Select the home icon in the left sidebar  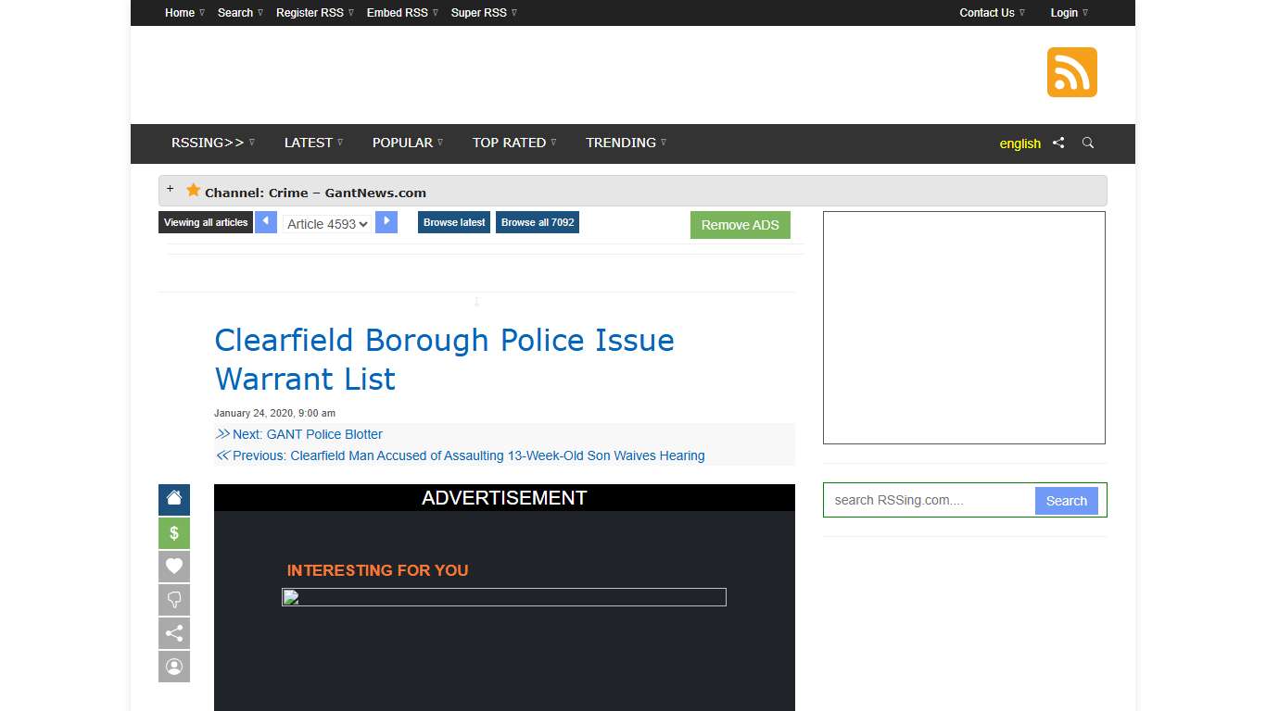[173, 499]
